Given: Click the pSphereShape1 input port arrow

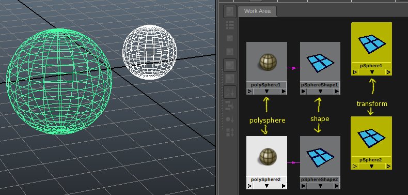Looking at the screenshot, I should [x=303, y=92].
